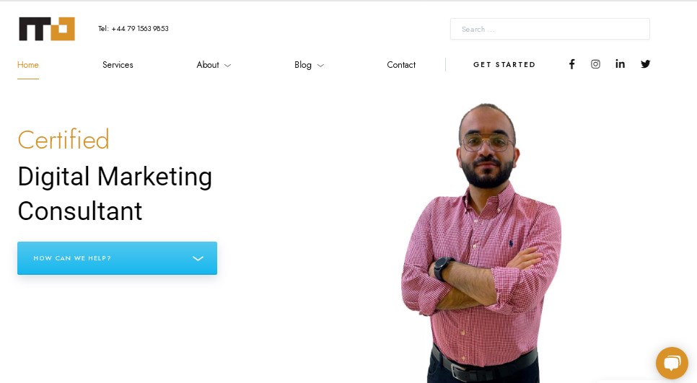Click the chevron on the blue help button

(x=198, y=258)
